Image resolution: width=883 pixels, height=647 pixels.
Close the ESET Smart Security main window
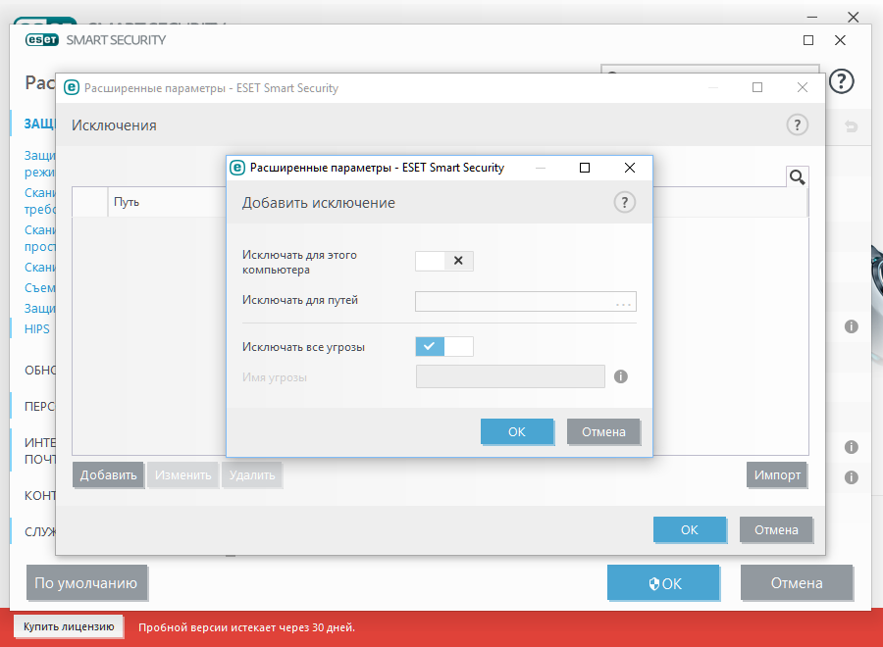click(840, 40)
